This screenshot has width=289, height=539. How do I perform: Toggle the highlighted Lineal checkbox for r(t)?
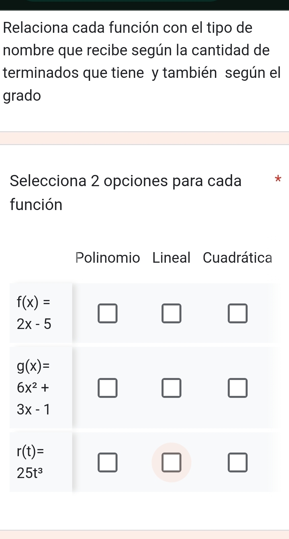(171, 462)
